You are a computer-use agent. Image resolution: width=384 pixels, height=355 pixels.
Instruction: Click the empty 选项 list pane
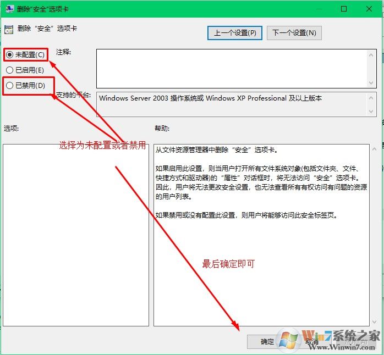76,235
